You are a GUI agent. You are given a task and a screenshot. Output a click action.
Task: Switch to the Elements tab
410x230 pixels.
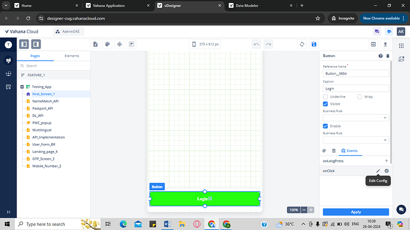(72, 56)
